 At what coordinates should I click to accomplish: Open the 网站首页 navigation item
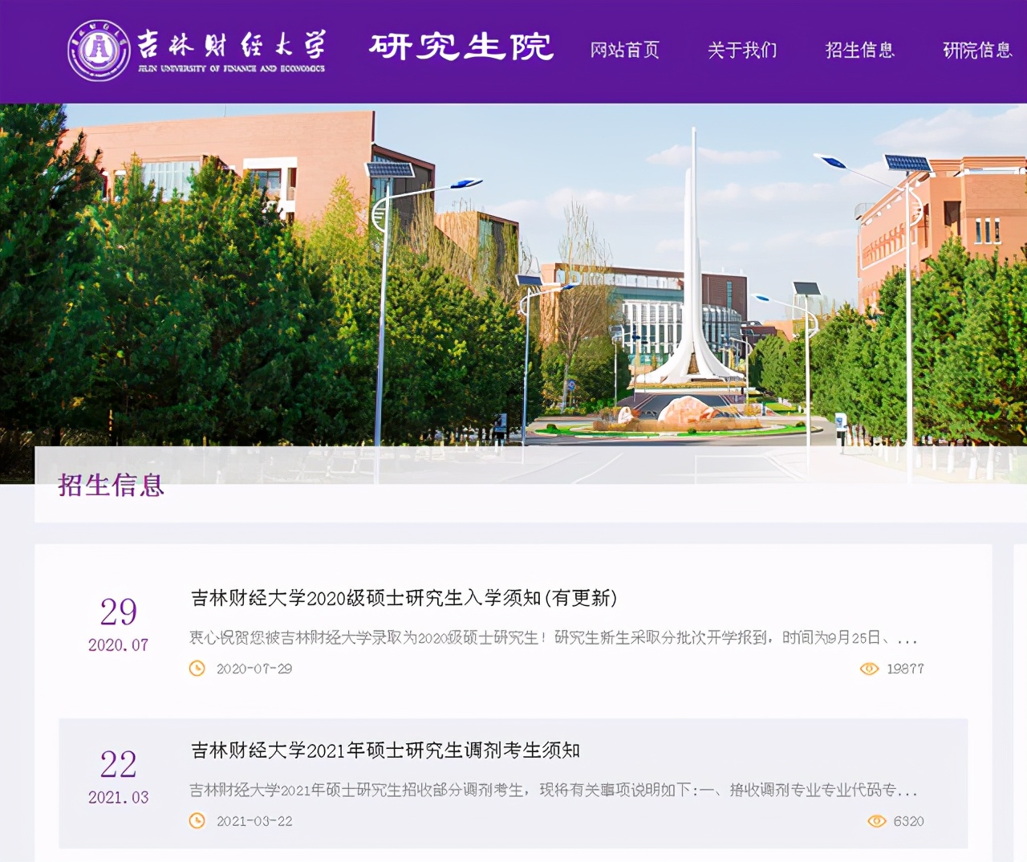(x=626, y=50)
